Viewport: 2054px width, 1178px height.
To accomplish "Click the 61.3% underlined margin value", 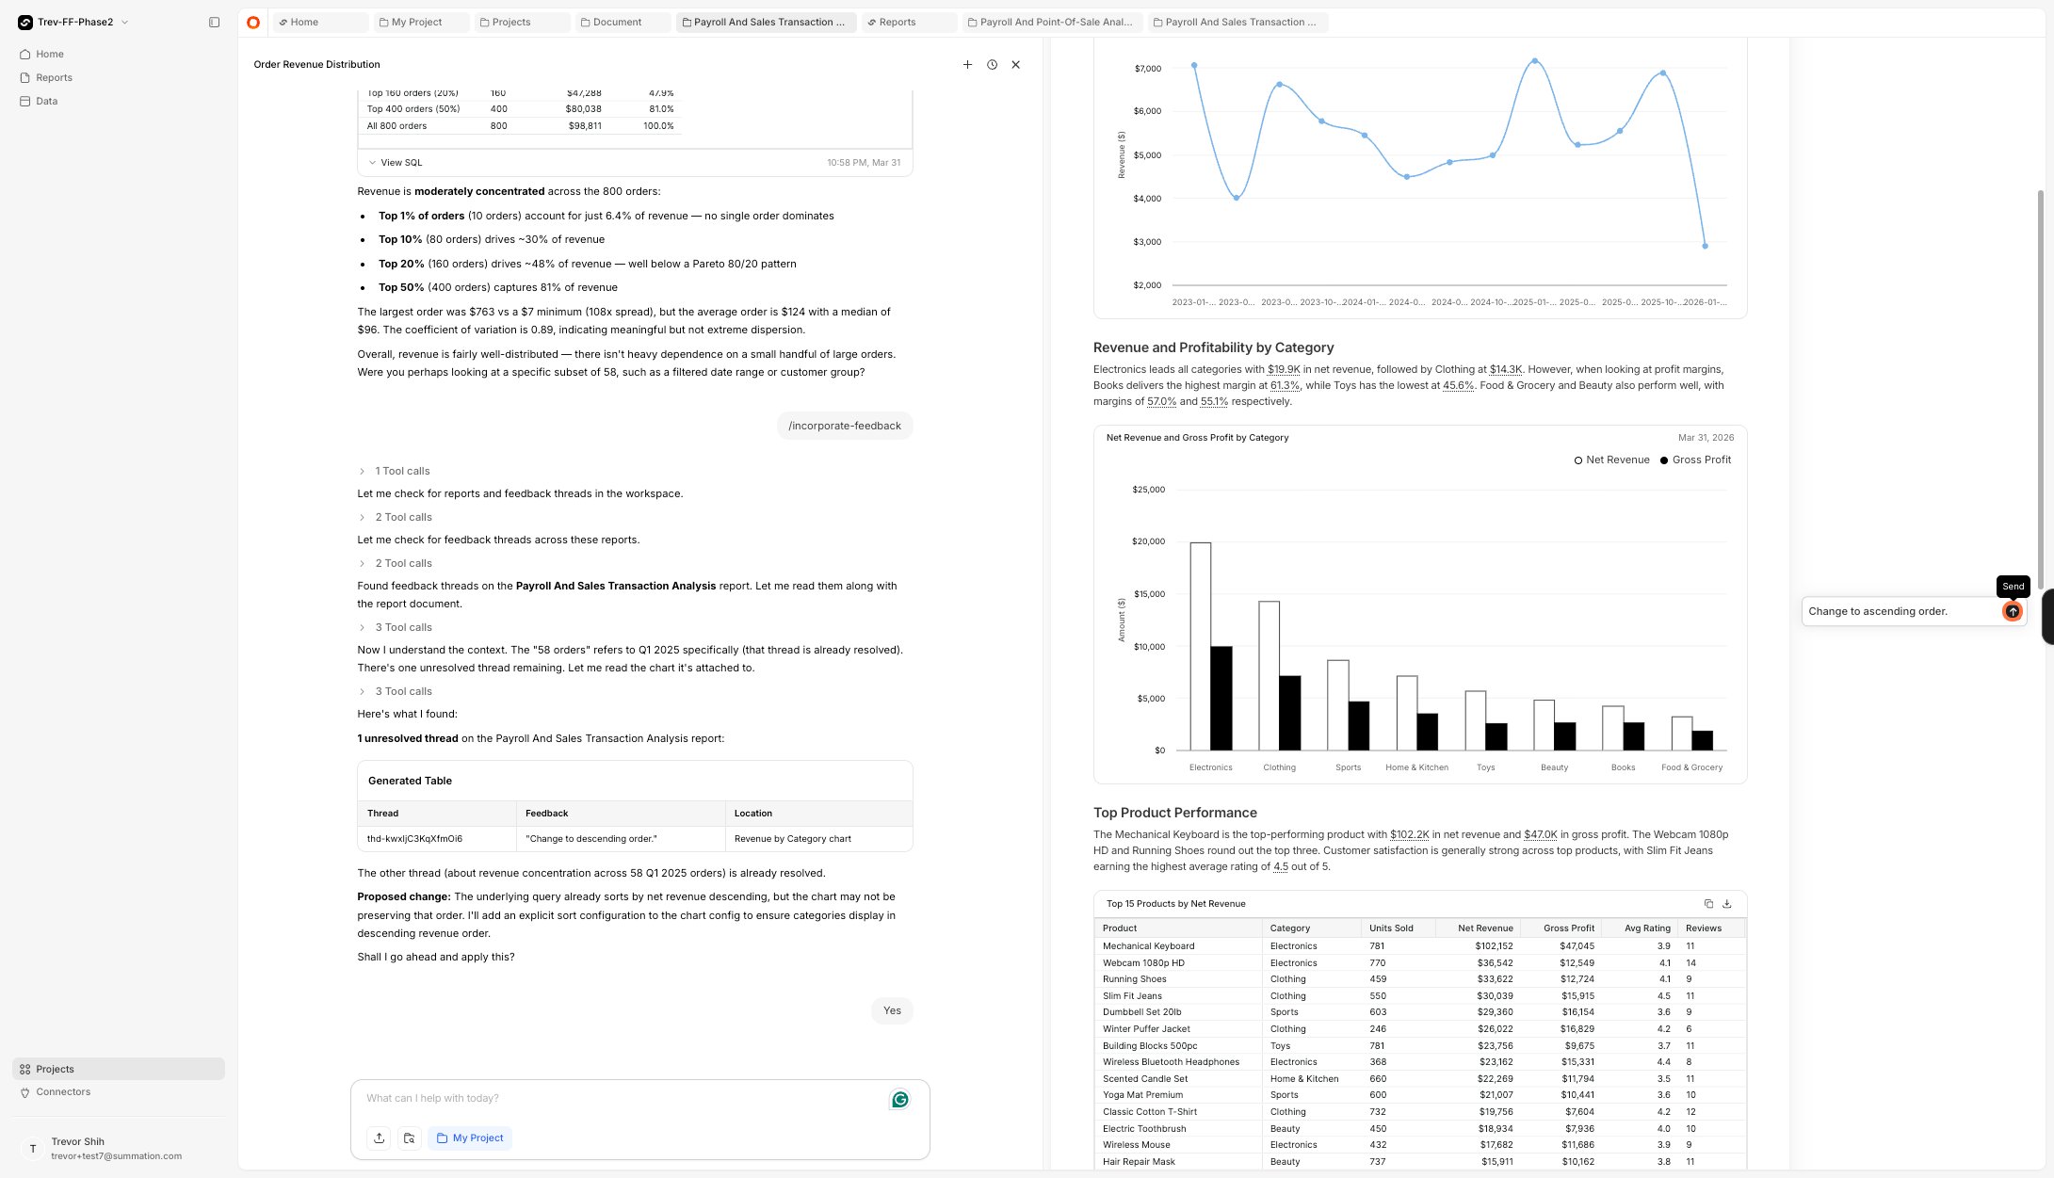I will point(1286,385).
